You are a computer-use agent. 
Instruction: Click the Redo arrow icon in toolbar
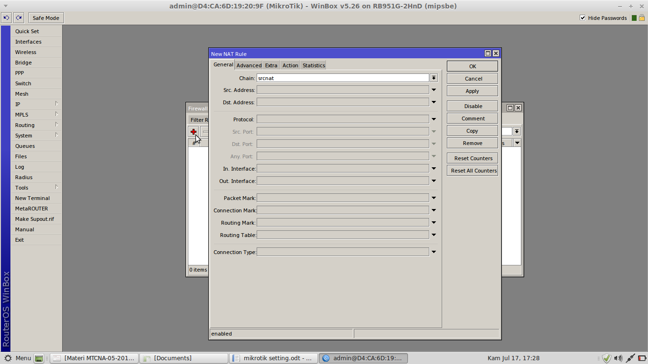pos(19,18)
